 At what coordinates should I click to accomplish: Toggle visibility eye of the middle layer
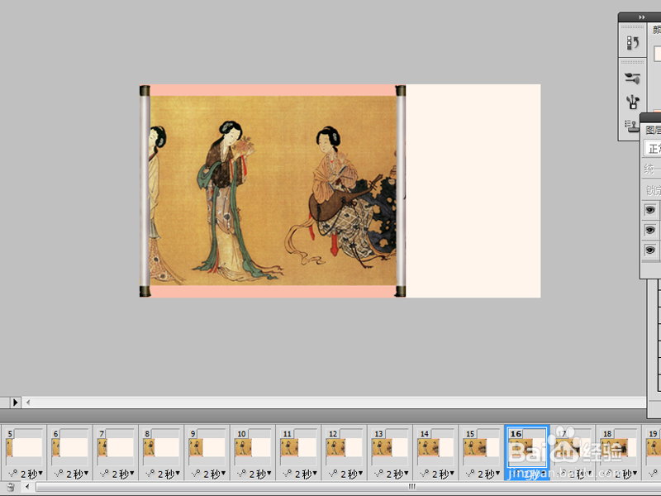649,230
